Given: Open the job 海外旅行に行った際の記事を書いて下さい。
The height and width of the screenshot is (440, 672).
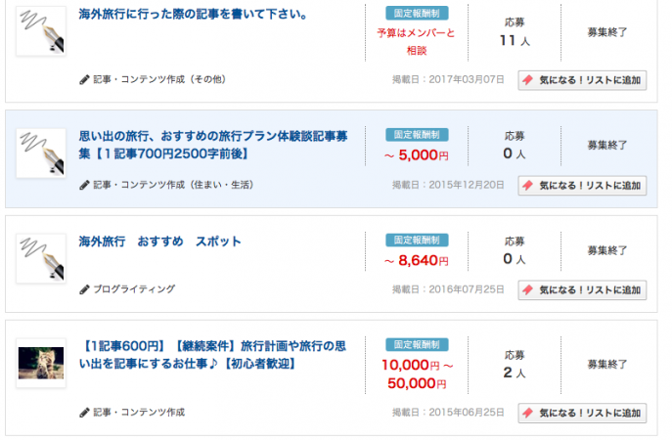Looking at the screenshot, I should pos(194,14).
